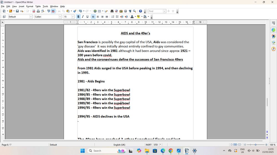Click the Open file folder icon
The width and height of the screenshot is (277, 155).
(11, 11)
